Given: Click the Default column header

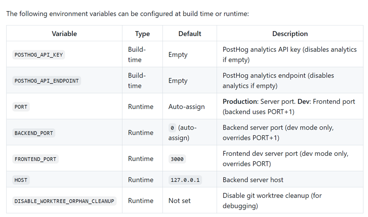Looking at the screenshot, I should pos(190,34).
